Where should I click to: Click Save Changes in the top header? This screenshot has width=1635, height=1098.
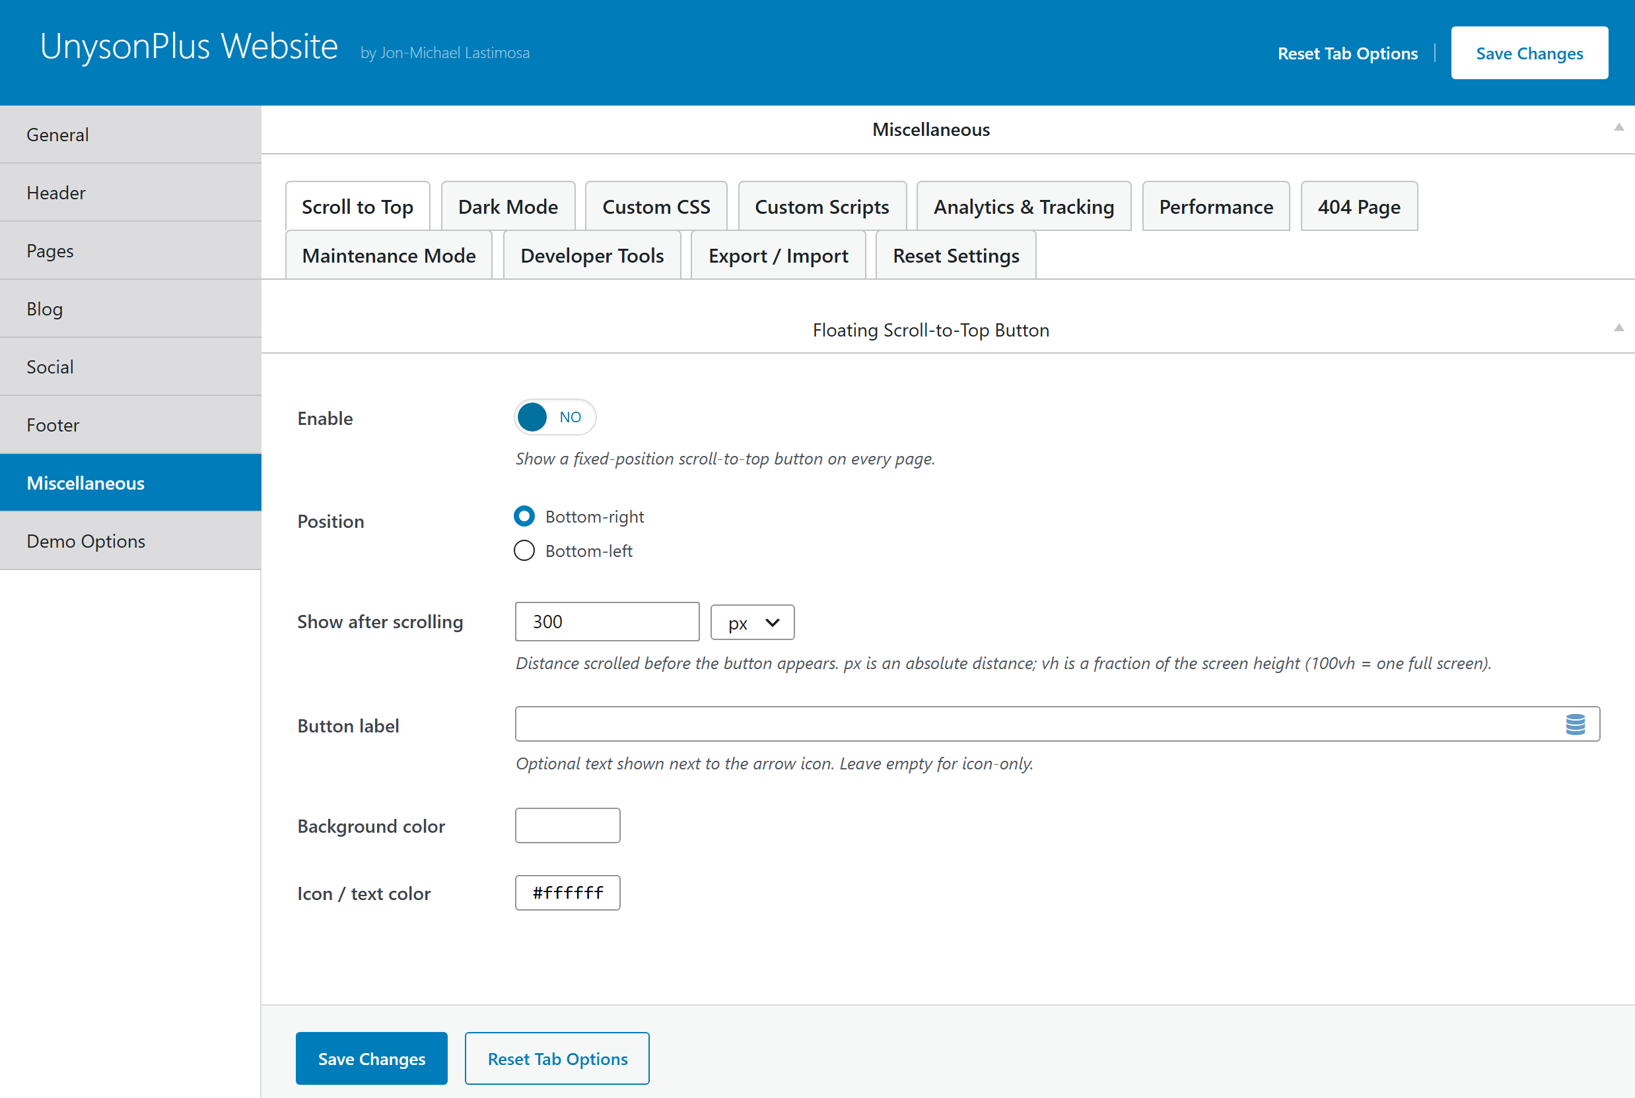1529,53
